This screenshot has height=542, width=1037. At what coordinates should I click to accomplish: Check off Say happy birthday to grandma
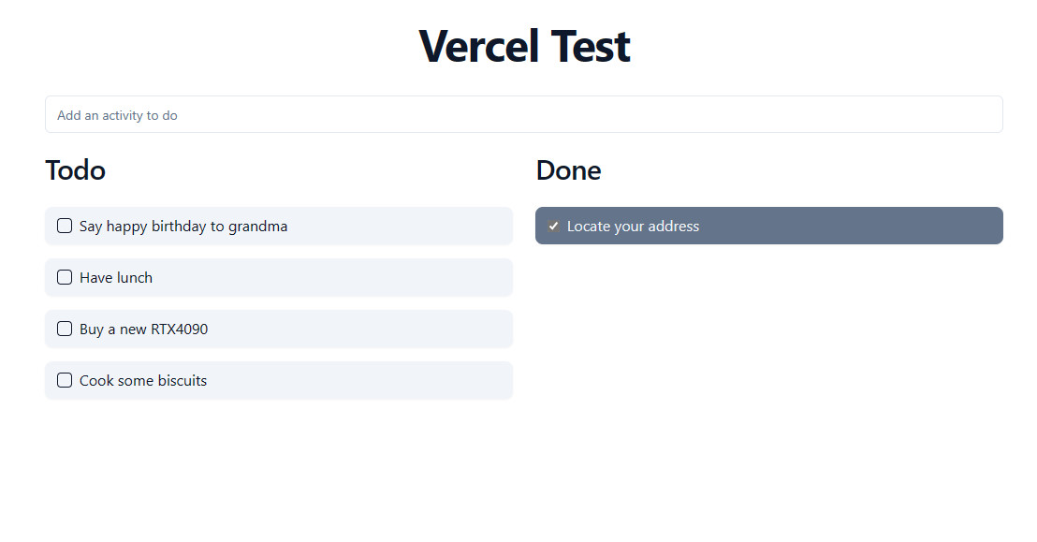coord(64,226)
